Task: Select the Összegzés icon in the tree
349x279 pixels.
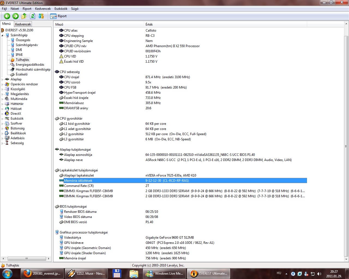Action: (12, 40)
